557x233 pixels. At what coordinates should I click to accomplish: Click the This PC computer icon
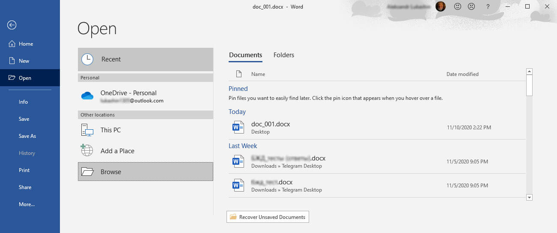click(x=87, y=130)
